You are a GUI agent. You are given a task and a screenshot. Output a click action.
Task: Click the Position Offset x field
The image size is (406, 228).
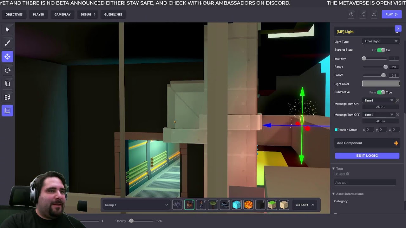tap(370, 130)
